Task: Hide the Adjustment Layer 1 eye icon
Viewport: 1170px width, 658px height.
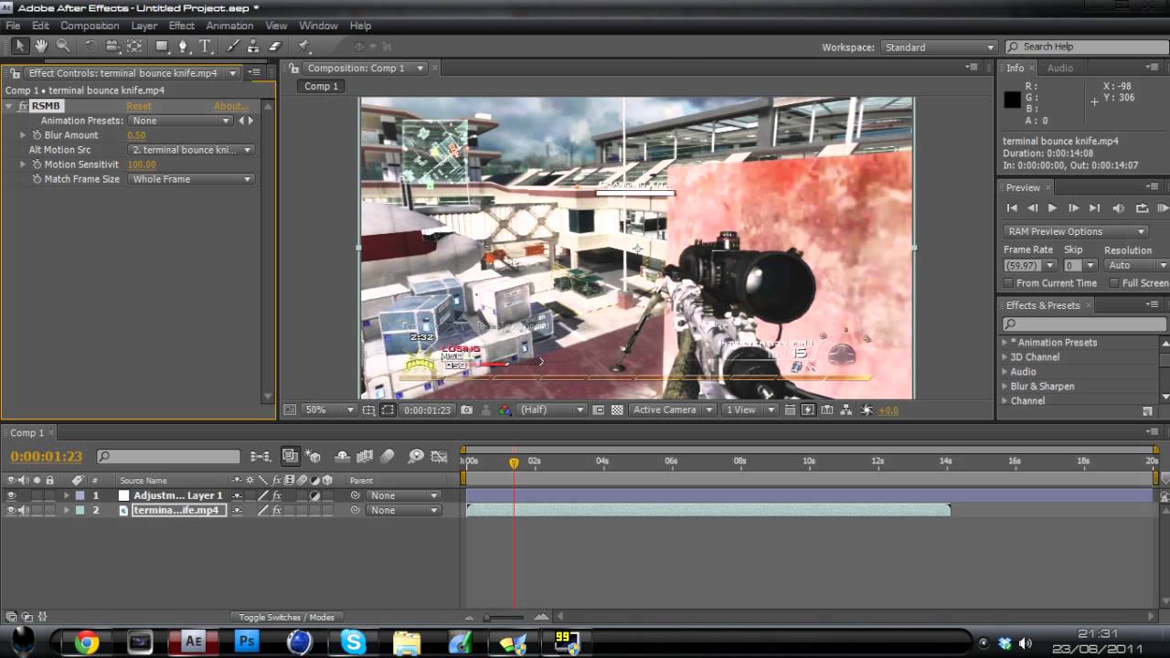Action: (x=11, y=495)
